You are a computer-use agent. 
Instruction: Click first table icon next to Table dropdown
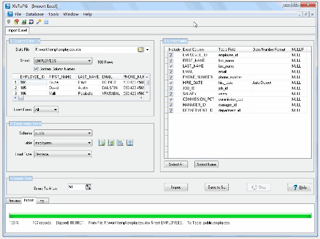point(101,143)
